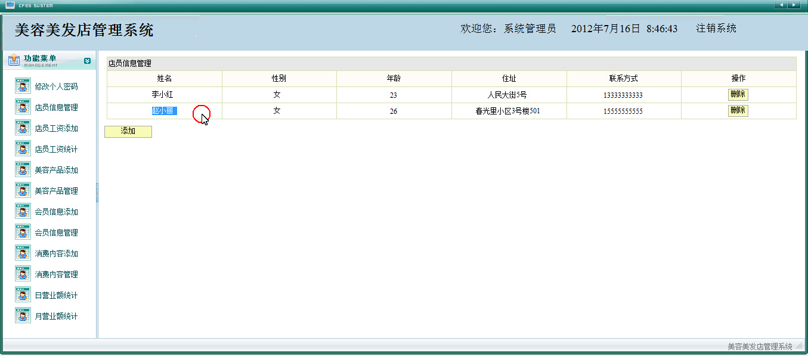Click icon beside 修改个人密码
The width and height of the screenshot is (808, 356).
click(x=23, y=86)
